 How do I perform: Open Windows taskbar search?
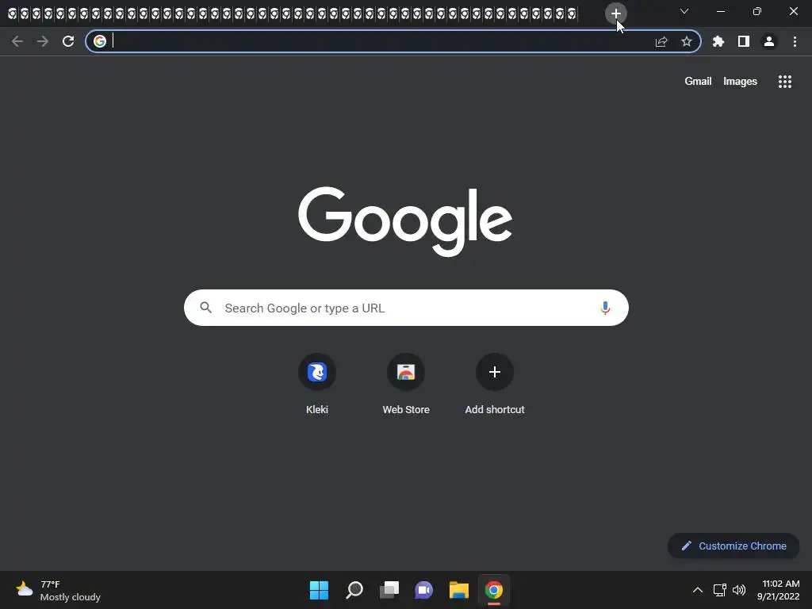(x=354, y=590)
